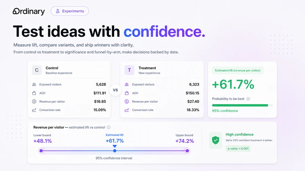Click the large +61.7% lift value
The image size is (305, 171).
[233, 84]
